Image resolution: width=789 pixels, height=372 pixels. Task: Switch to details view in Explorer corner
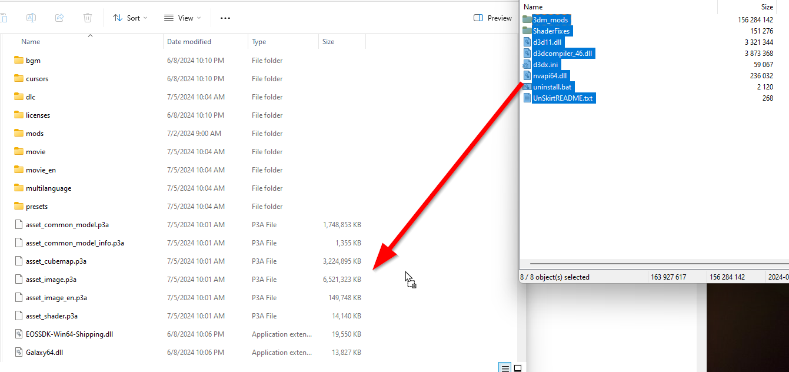tap(505, 368)
